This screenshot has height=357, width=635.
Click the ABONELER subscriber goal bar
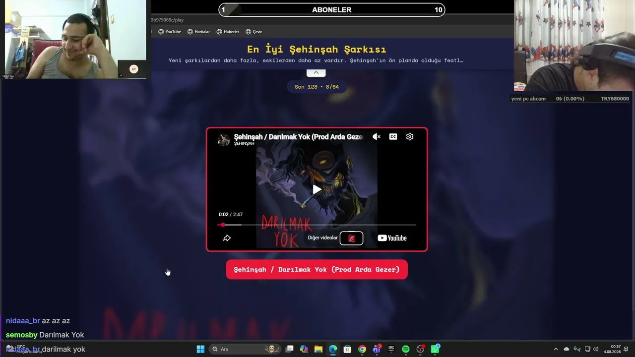(x=332, y=10)
